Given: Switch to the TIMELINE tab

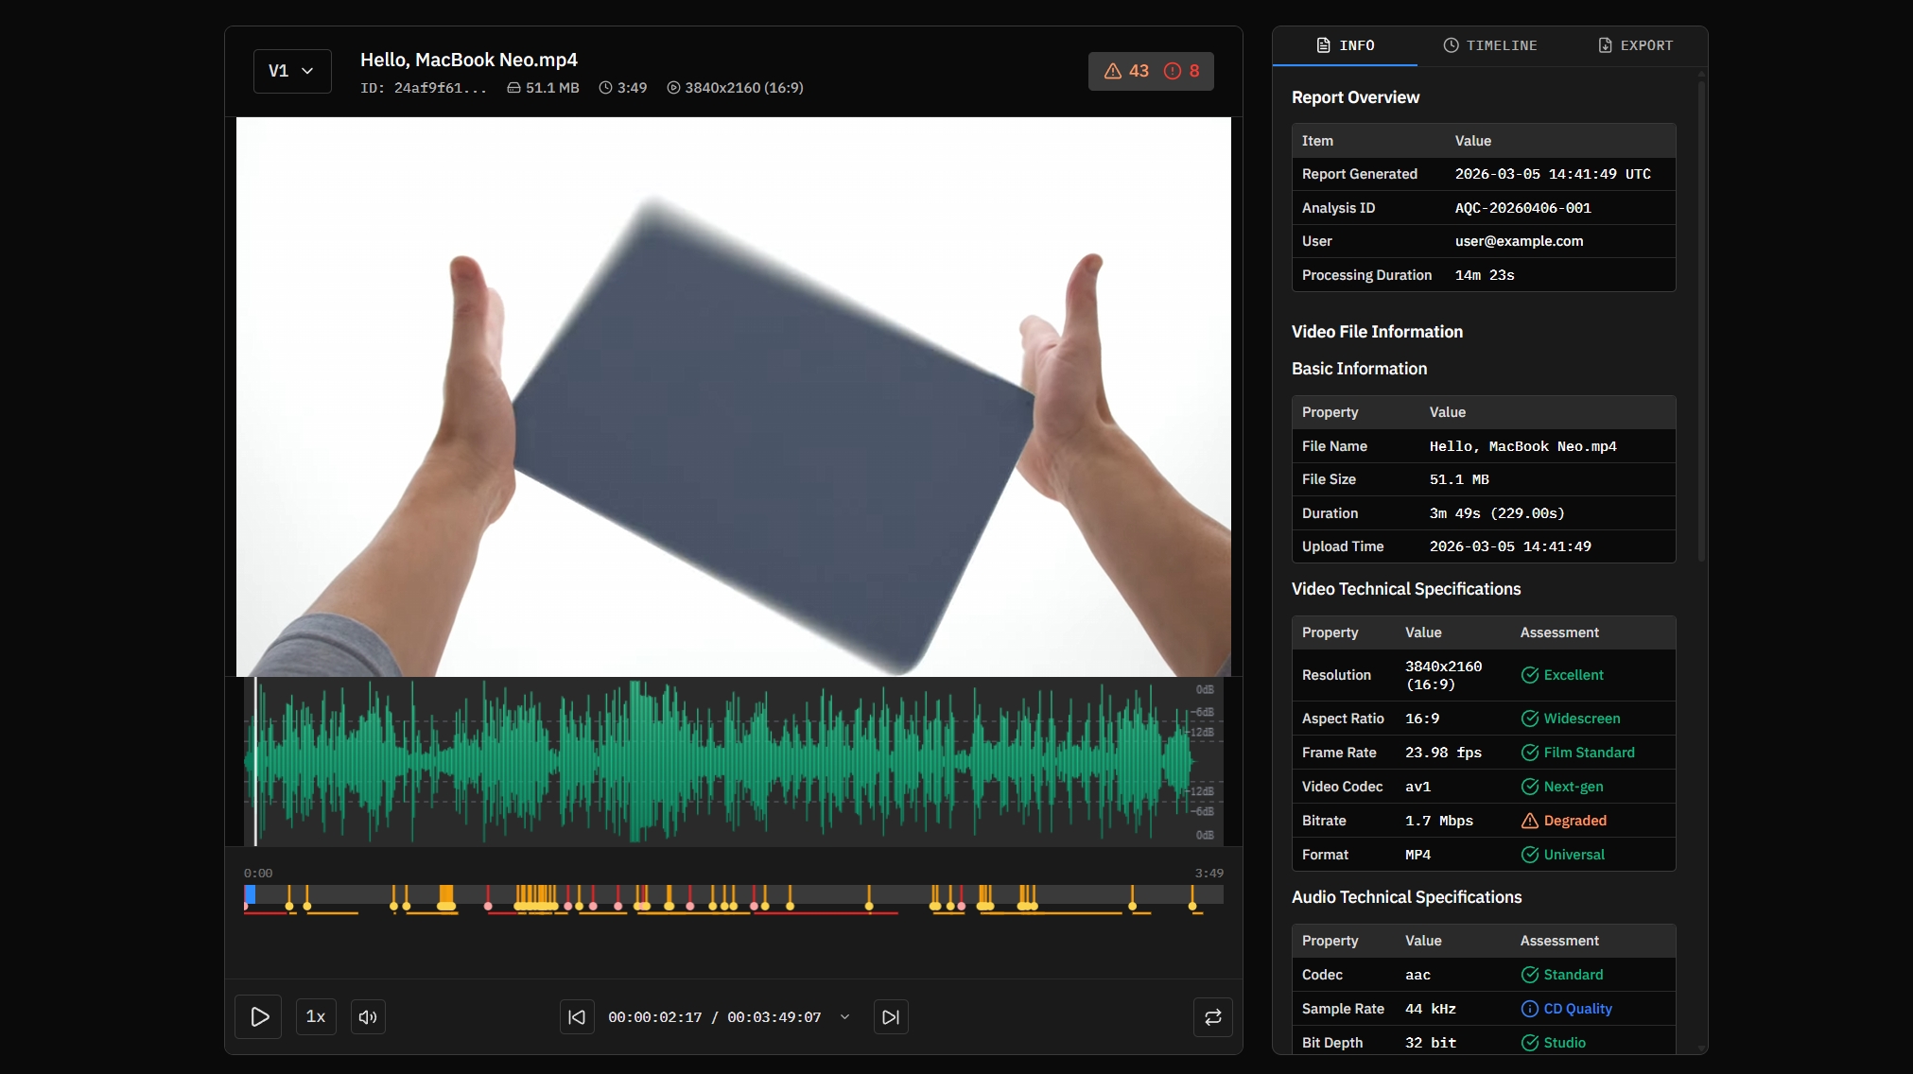Looking at the screenshot, I should click(x=1490, y=45).
